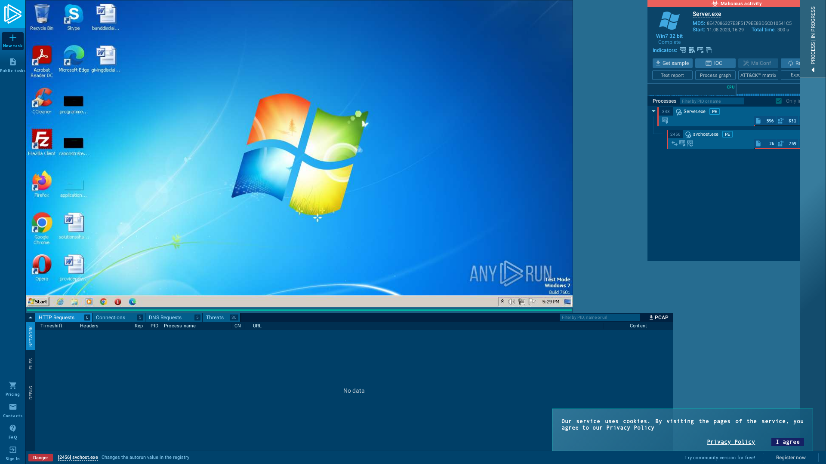This screenshot has width=826, height=464.
Task: Select the Google Chrome desktop icon
Action: click(x=42, y=229)
